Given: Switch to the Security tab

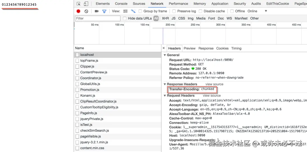Looking at the screenshot, I should click(x=240, y=4).
